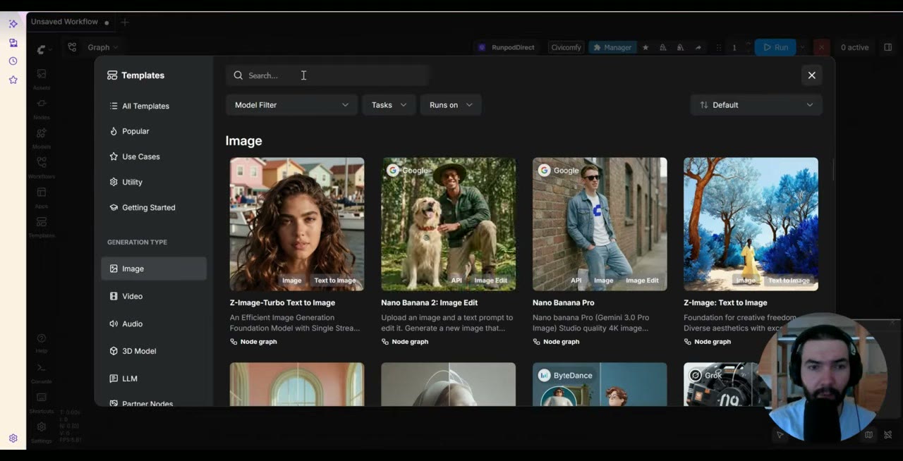
Task: Open the Default sort dropdown
Action: pos(756,105)
